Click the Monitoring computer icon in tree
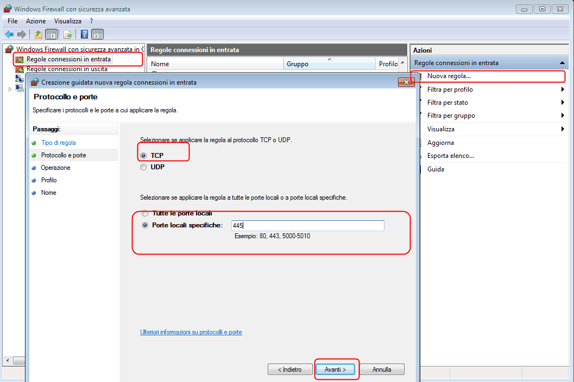Image resolution: width=574 pixels, height=382 pixels. tap(20, 88)
